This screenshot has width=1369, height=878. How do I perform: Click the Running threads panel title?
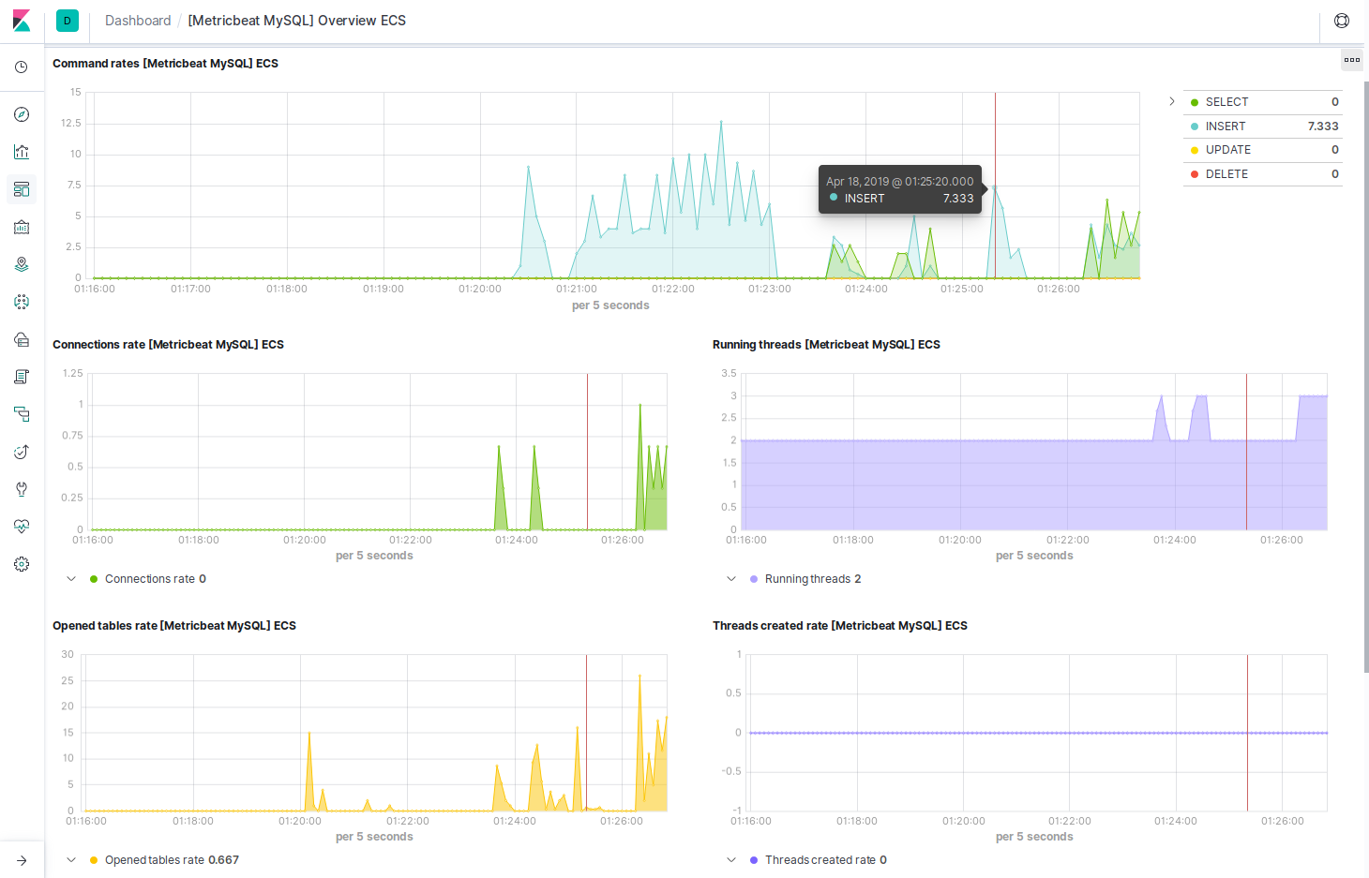(826, 345)
